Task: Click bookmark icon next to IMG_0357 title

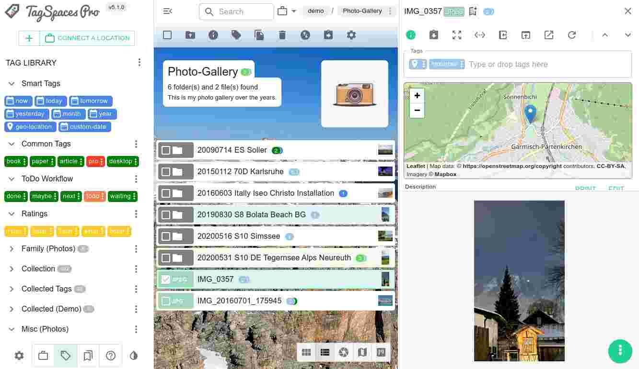Action: pos(473,11)
